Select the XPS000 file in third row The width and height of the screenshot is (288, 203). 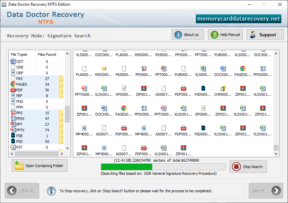(124, 88)
